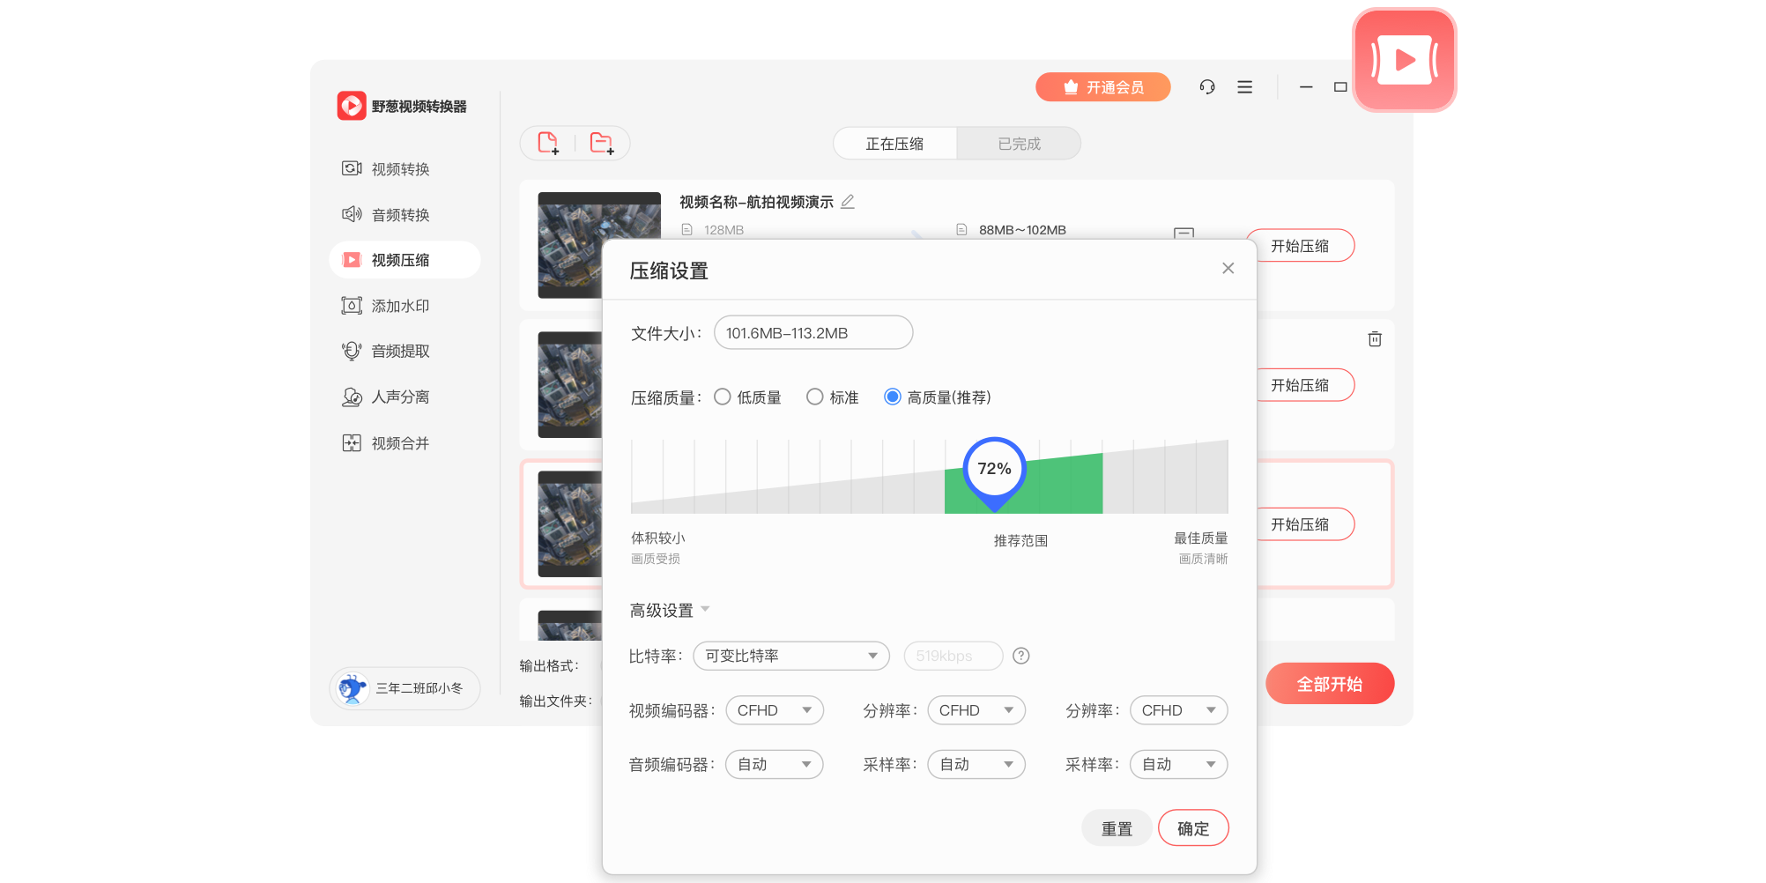Switch to the completed tab
The width and height of the screenshot is (1766, 883).
[x=1019, y=144]
